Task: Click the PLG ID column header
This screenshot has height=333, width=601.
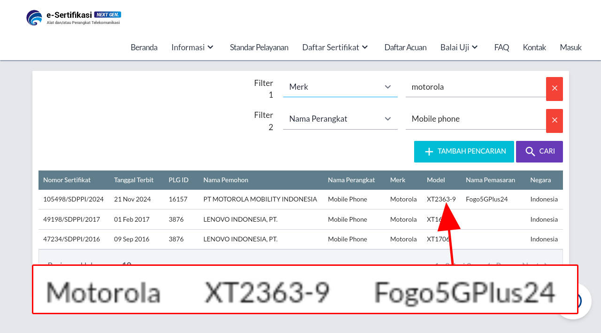Action: click(x=178, y=180)
